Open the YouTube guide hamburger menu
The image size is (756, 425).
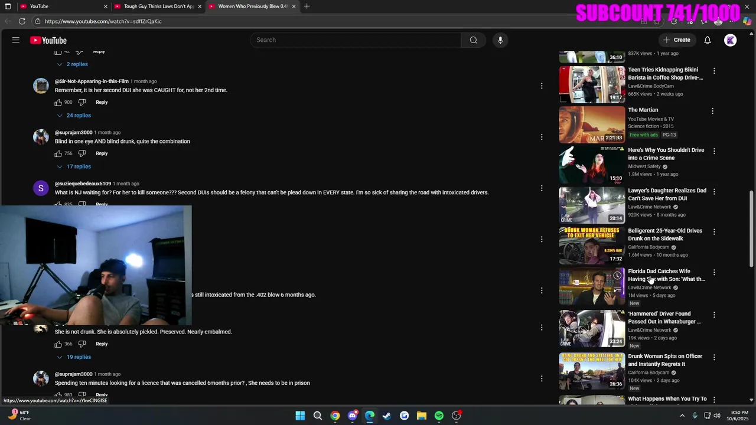(x=16, y=40)
